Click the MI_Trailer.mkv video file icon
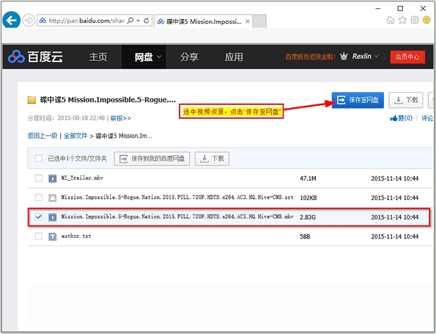This screenshot has width=436, height=334. pyautogui.click(x=53, y=178)
